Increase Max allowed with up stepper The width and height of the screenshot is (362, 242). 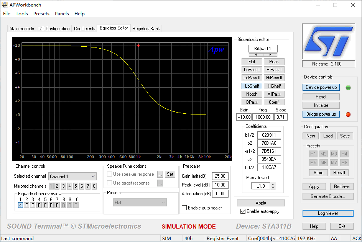click(x=273, y=185)
